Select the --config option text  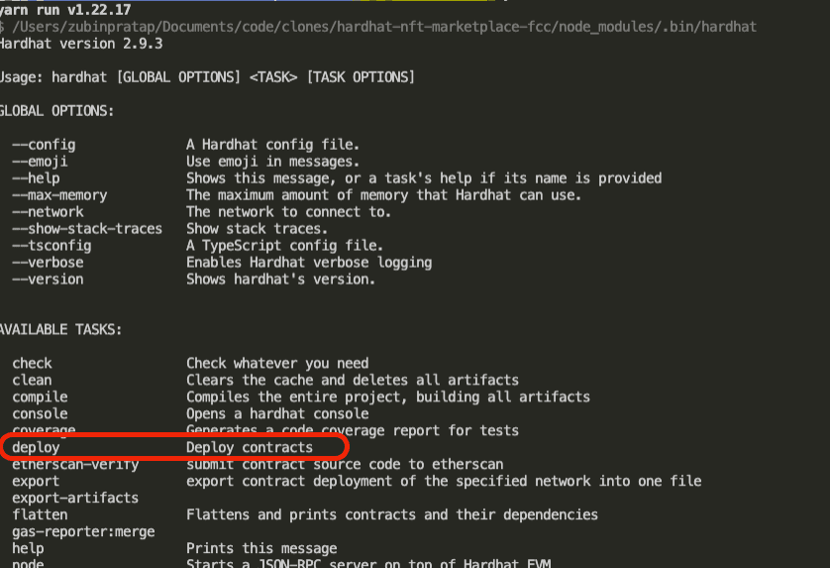(44, 145)
